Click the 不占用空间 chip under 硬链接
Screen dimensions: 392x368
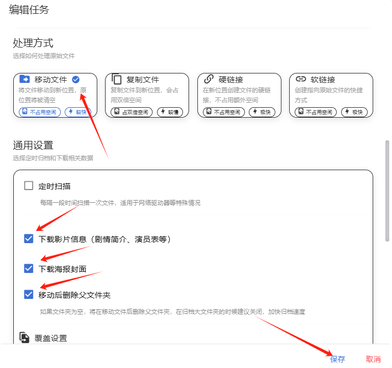point(224,112)
